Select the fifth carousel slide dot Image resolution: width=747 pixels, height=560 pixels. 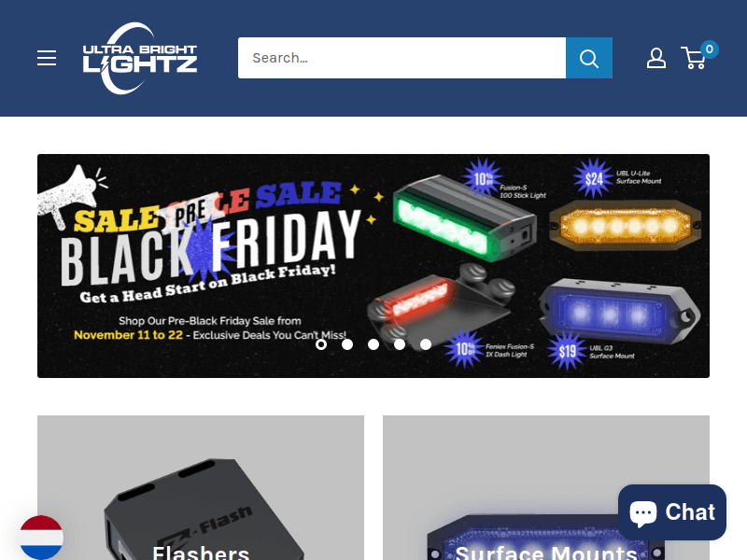click(x=426, y=344)
